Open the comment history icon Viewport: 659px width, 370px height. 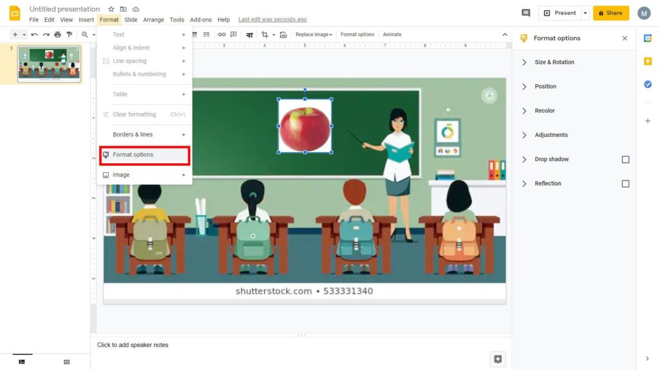pos(526,13)
